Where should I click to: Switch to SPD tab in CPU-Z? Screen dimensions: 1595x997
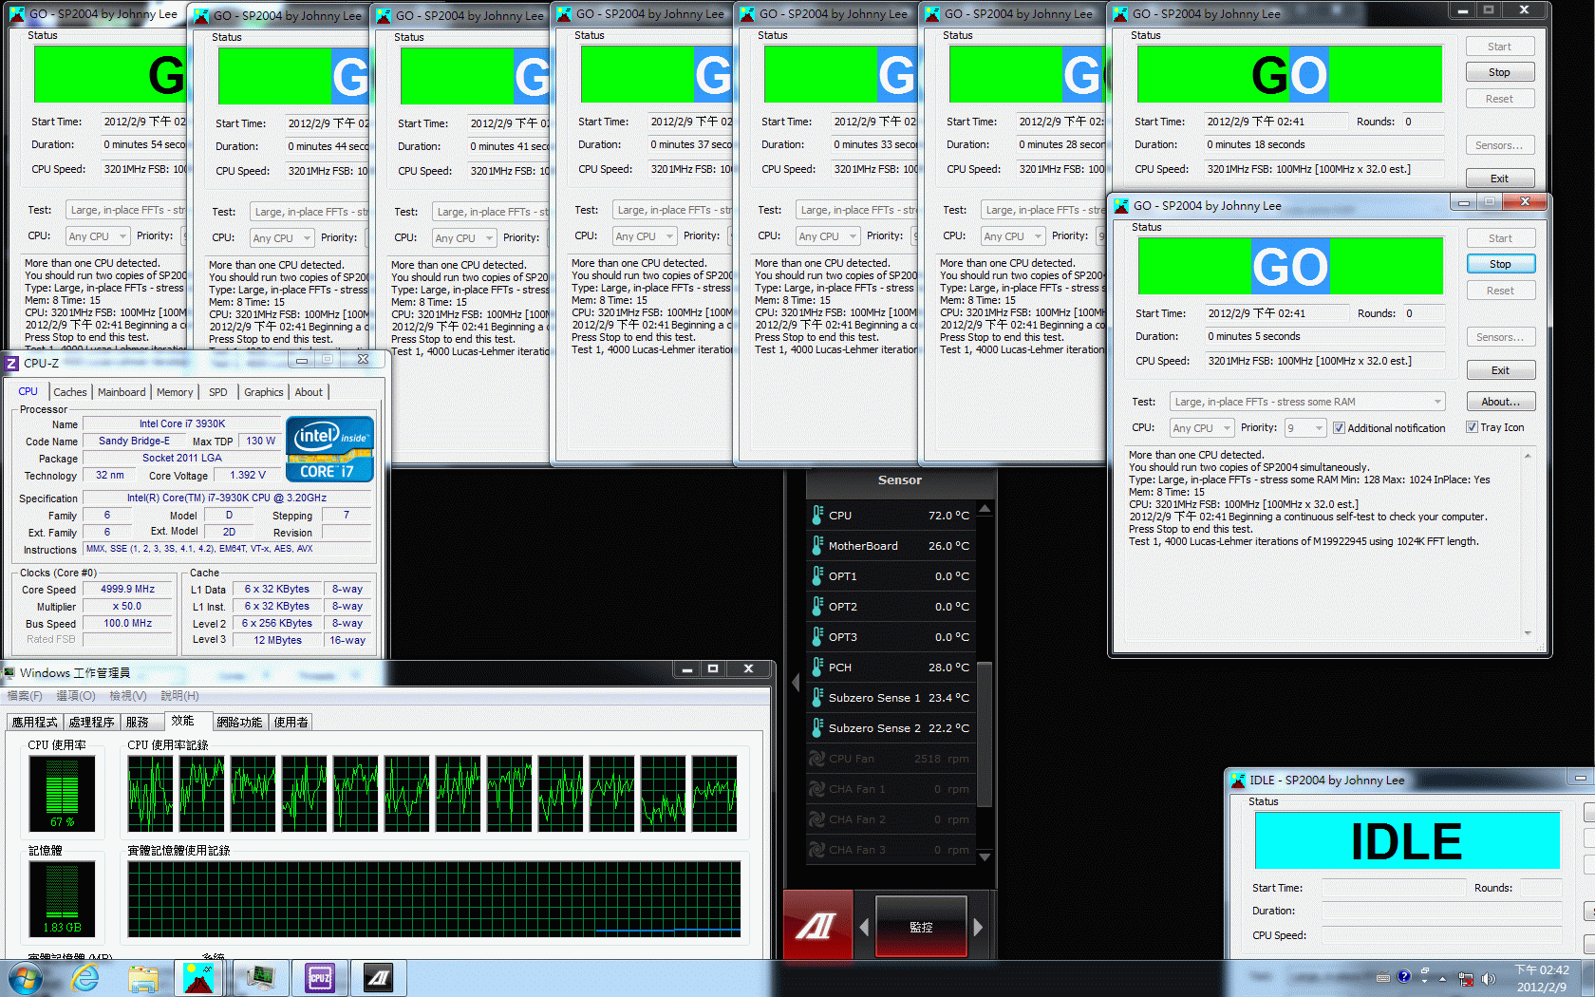(218, 392)
